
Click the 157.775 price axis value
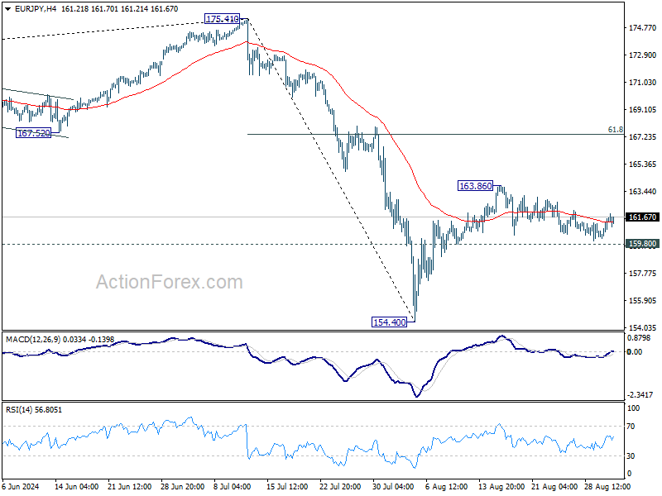pyautogui.click(x=642, y=274)
